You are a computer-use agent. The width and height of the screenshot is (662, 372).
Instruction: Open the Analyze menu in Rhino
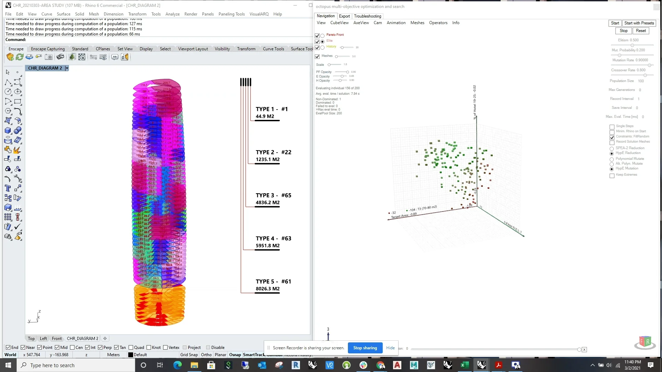(172, 14)
